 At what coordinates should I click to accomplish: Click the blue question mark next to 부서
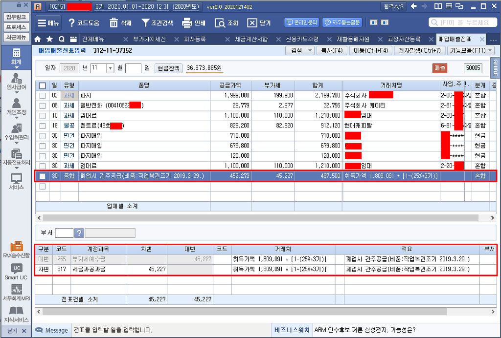click(x=79, y=233)
